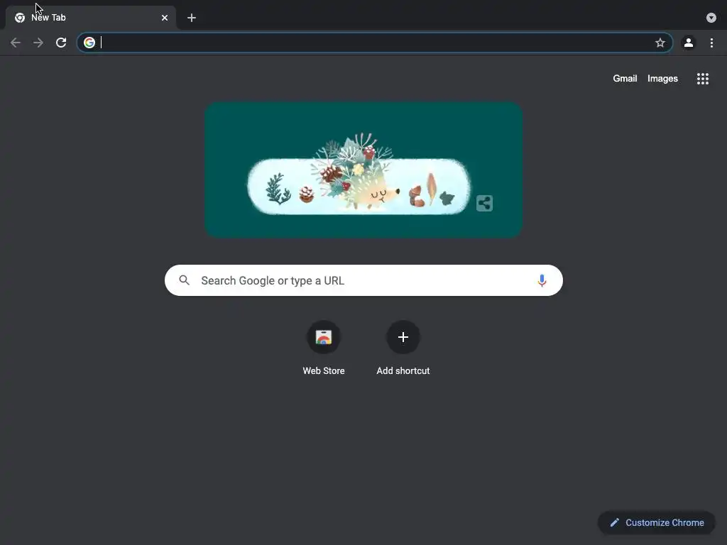
Task: Open Chrome's three-dot menu
Action: coord(711,43)
